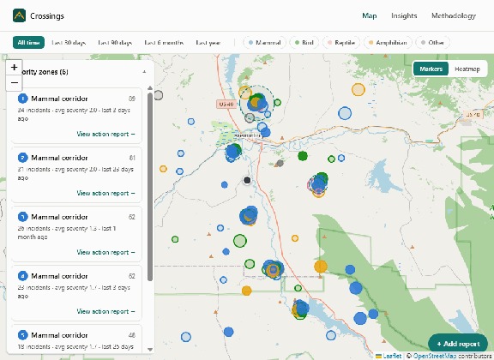Image resolution: width=494 pixels, height=360 pixels.
Task: Click zone 3 number badge
Action: [22, 217]
